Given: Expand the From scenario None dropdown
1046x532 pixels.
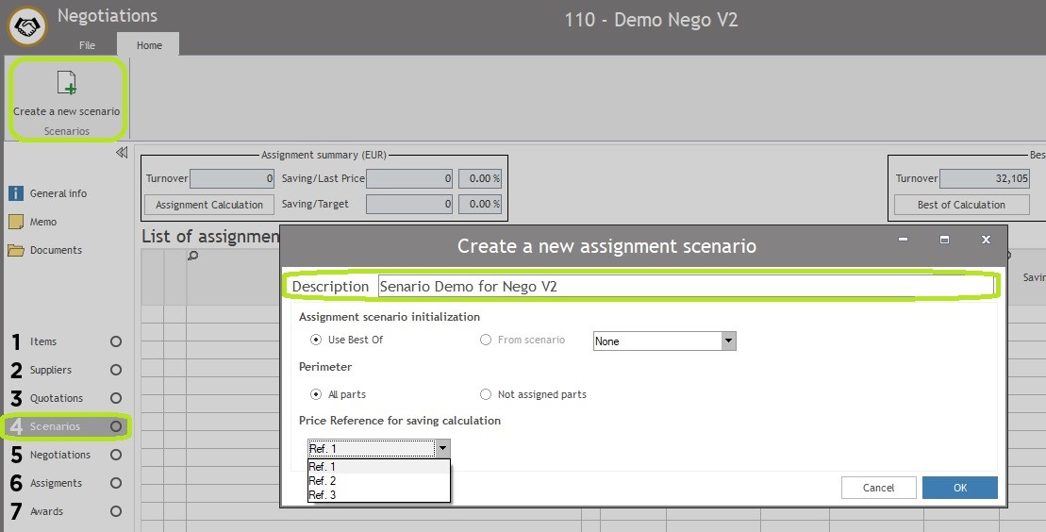Looking at the screenshot, I should [727, 341].
